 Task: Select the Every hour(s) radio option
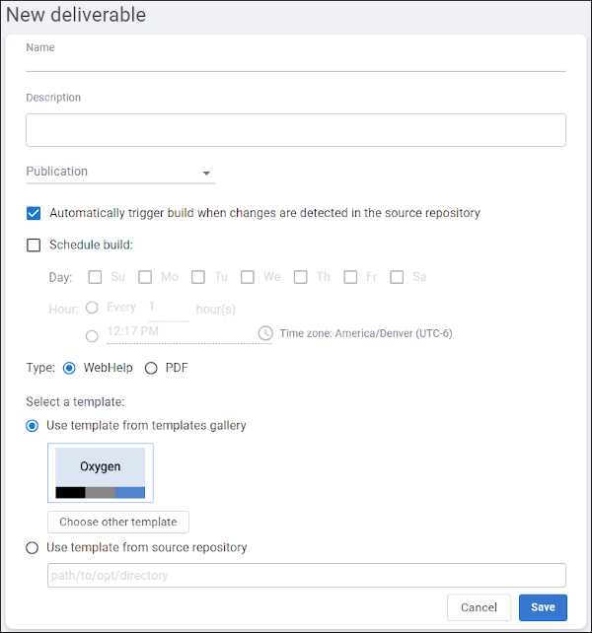coord(92,308)
